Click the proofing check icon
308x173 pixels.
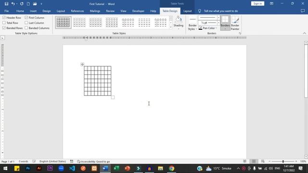click(x=34, y=161)
